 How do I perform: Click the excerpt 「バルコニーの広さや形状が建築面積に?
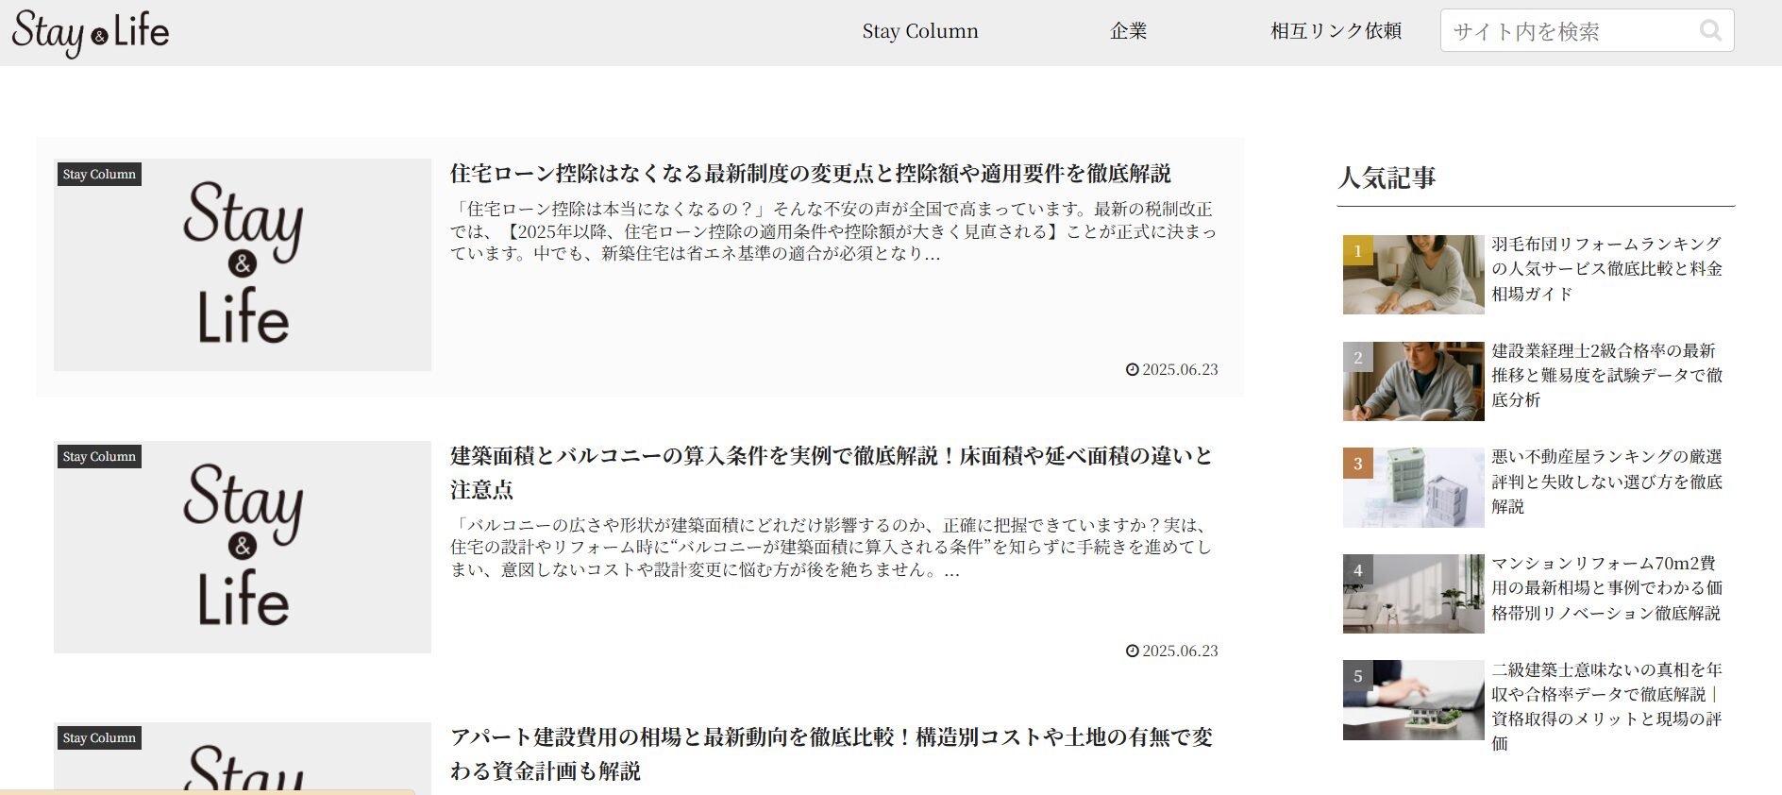click(831, 548)
